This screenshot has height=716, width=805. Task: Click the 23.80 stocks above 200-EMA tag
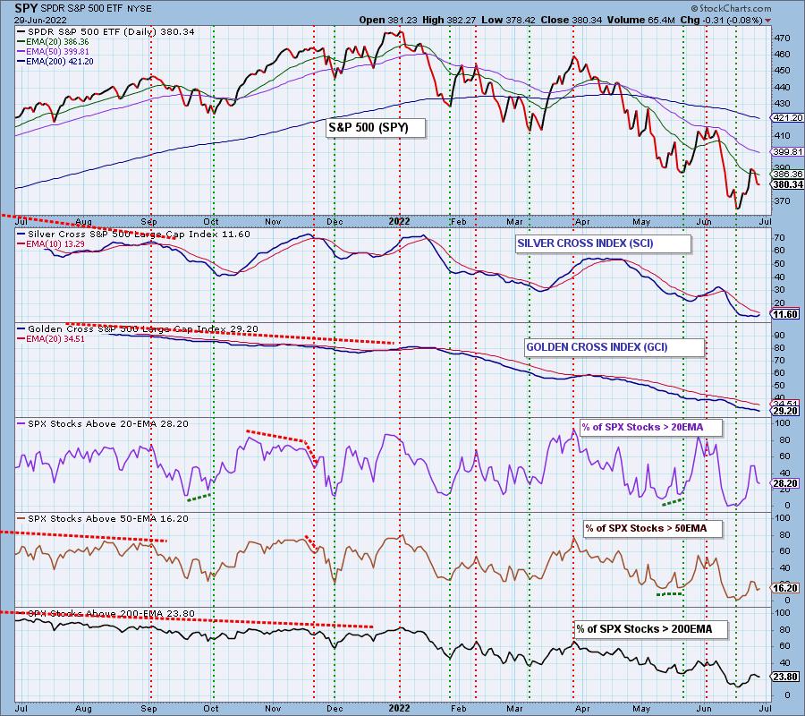pyautogui.click(x=785, y=677)
